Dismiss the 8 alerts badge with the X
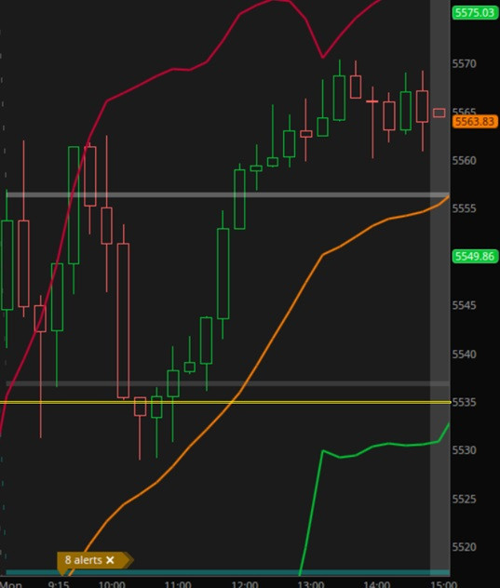Viewport: 500px width, 588px height. [110, 560]
